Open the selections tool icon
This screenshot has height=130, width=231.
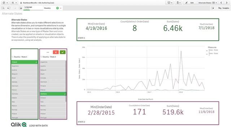click(213, 8)
